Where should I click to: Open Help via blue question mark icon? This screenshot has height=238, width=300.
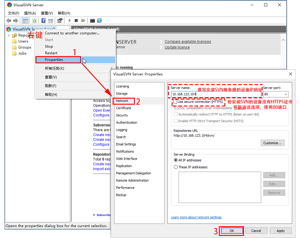point(44,21)
